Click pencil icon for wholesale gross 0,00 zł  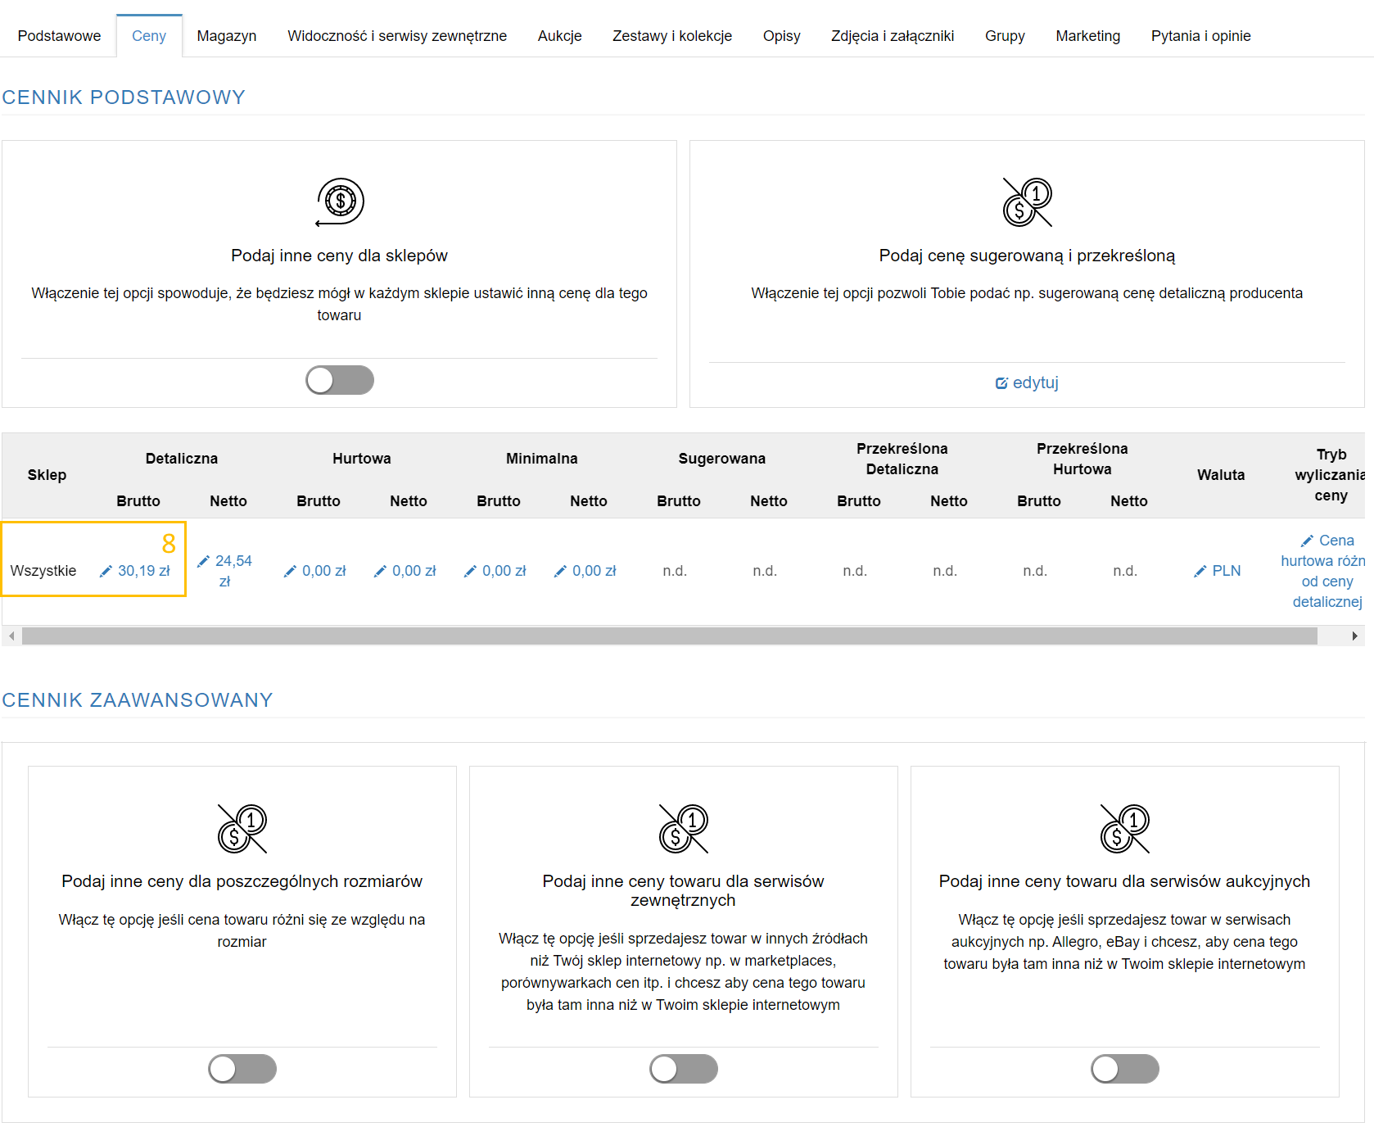[290, 572]
